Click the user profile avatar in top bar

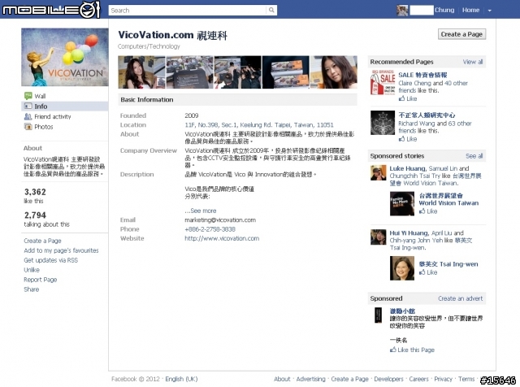(402, 11)
